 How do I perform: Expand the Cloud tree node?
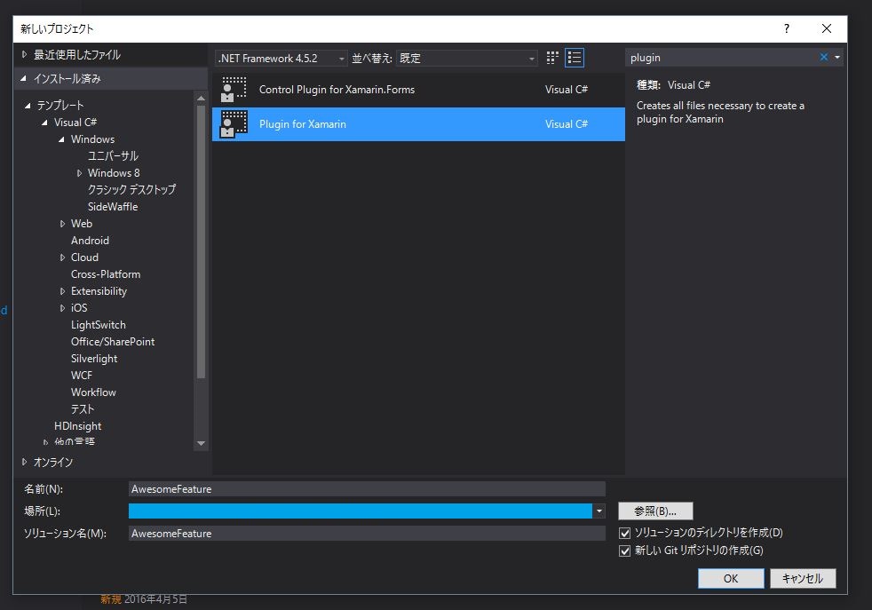[62, 257]
